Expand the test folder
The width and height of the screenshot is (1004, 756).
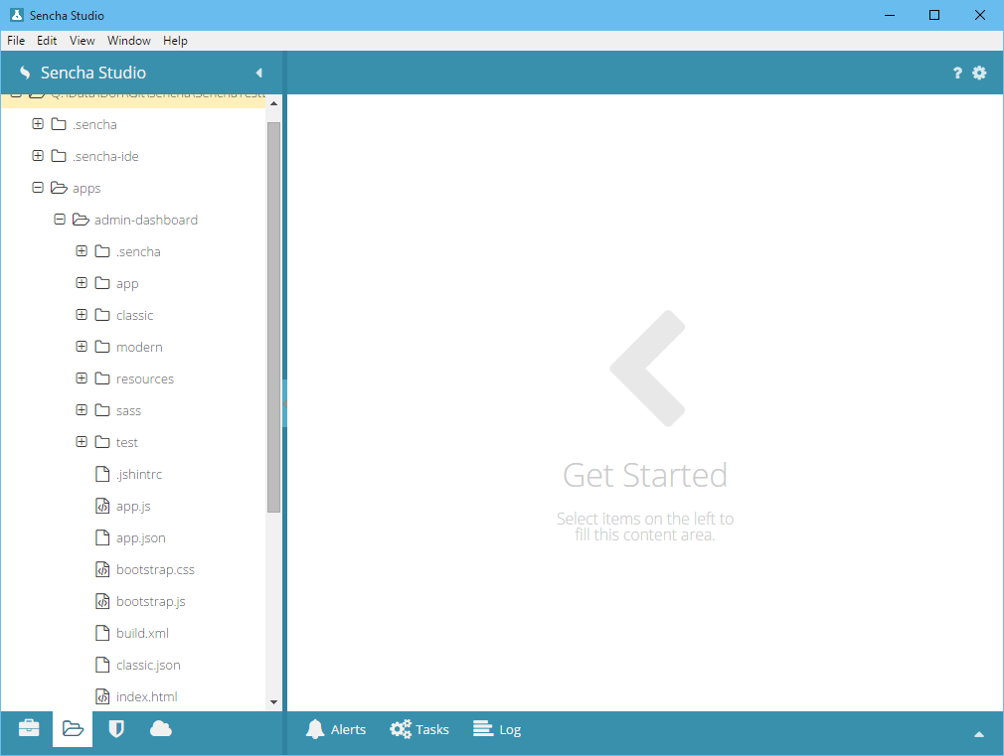(x=82, y=442)
